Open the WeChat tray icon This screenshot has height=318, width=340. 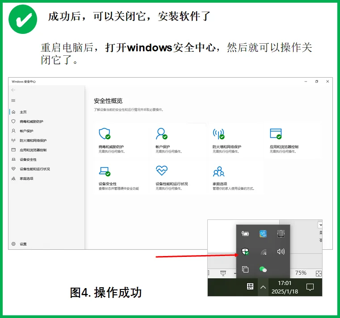[263, 269]
